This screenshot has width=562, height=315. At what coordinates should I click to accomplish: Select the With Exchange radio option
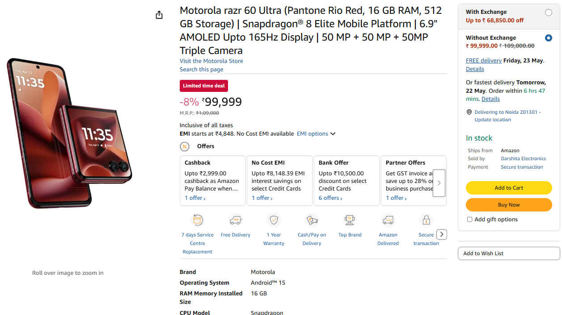(549, 12)
